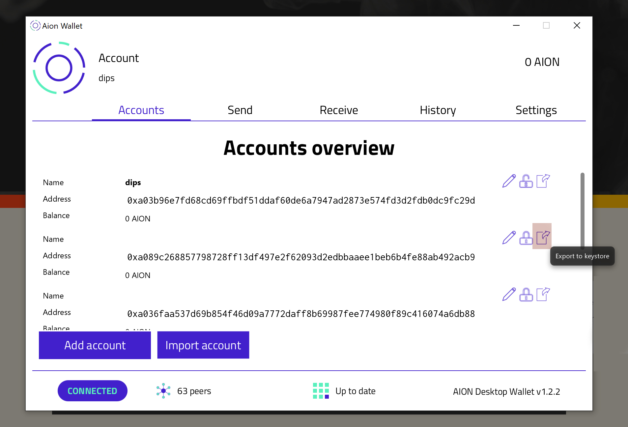Switch to the Send tab

click(x=240, y=110)
